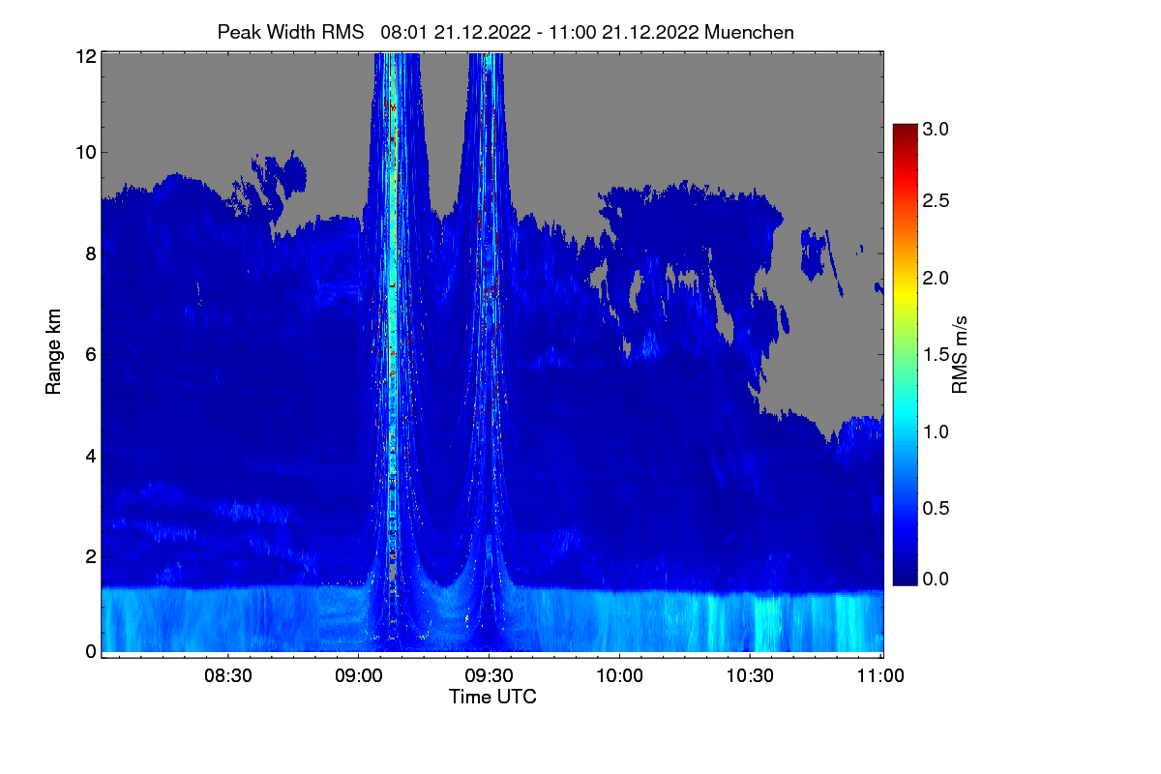The image size is (1161, 774).
Task: Click the '6' range tick label
Action: 90,354
